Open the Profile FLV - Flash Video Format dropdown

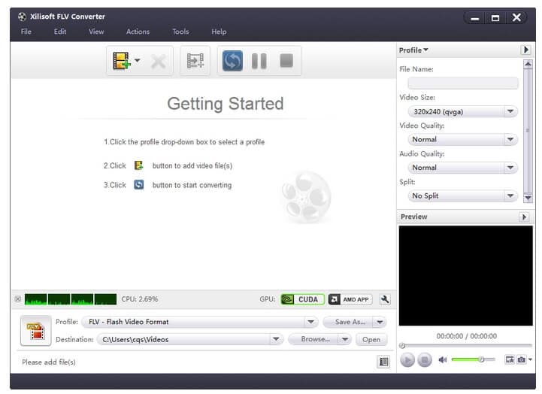pyautogui.click(x=199, y=322)
